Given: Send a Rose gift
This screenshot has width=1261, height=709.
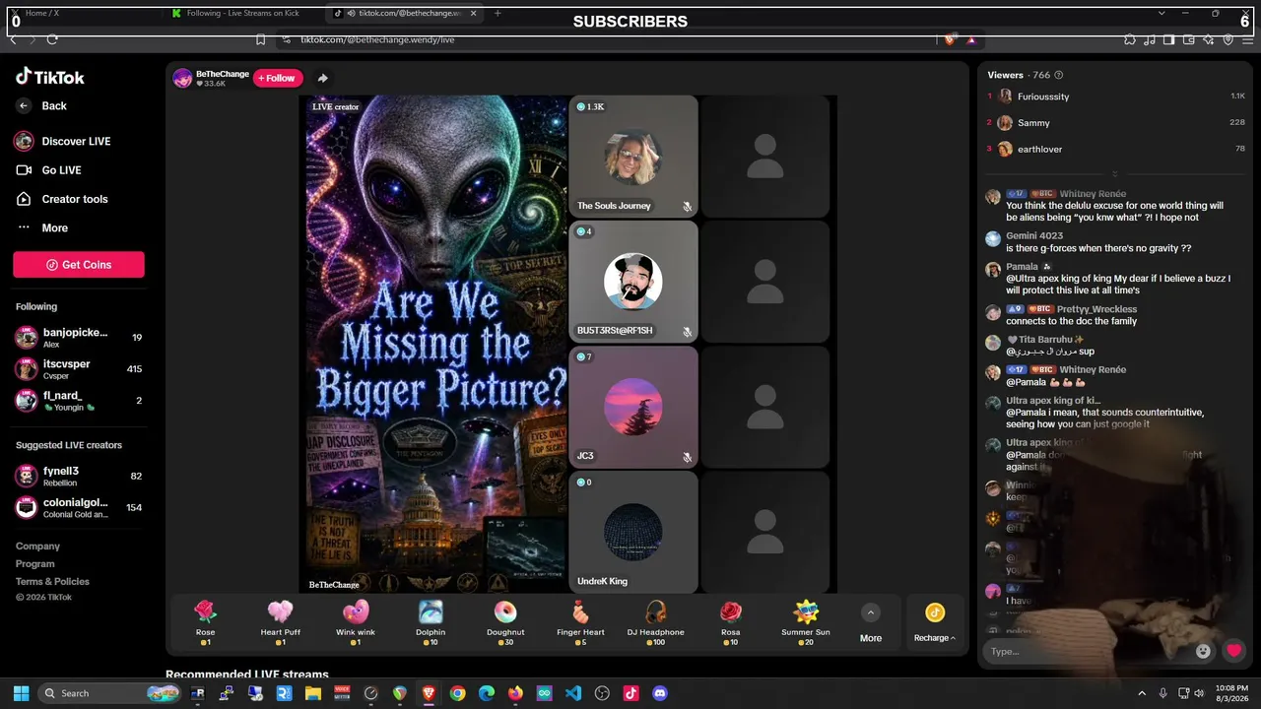Looking at the screenshot, I should point(205,622).
